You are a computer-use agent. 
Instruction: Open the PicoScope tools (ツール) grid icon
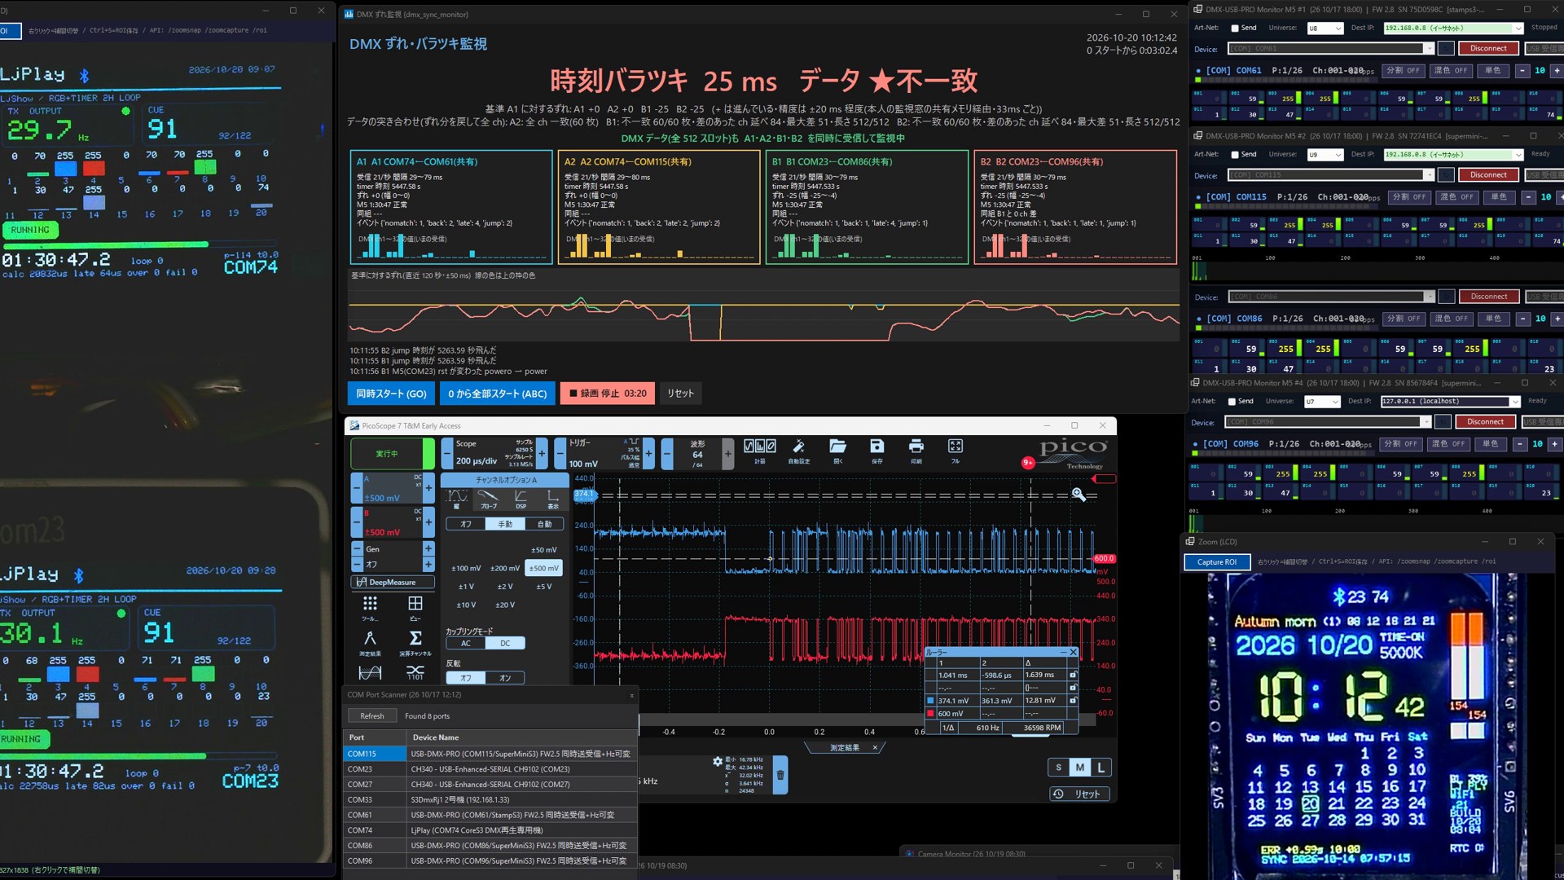(x=370, y=608)
